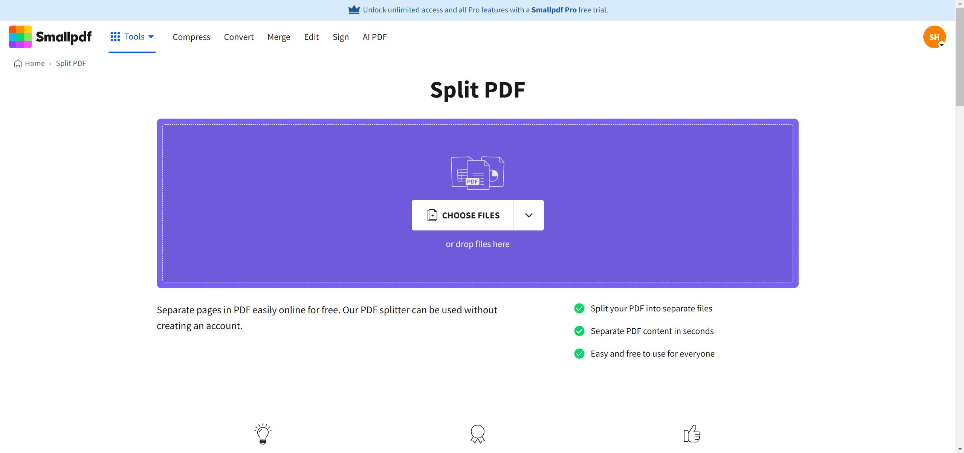
Task: Click the drop files area
Action: click(x=478, y=244)
